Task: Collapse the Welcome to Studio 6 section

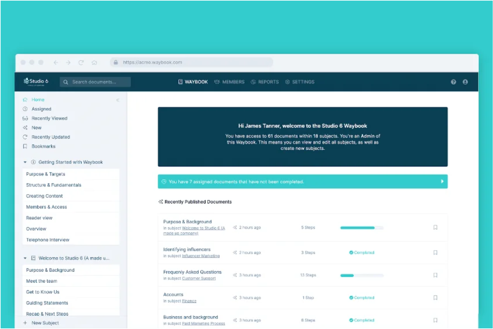Action: pos(25,258)
